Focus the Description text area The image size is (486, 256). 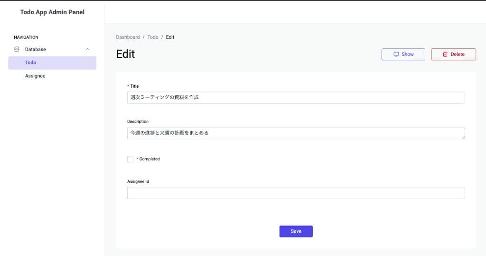[x=296, y=133]
